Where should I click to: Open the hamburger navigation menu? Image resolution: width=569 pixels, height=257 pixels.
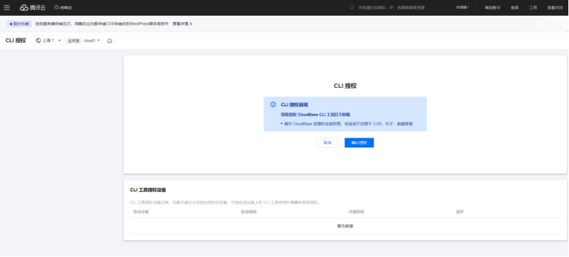click(7, 8)
